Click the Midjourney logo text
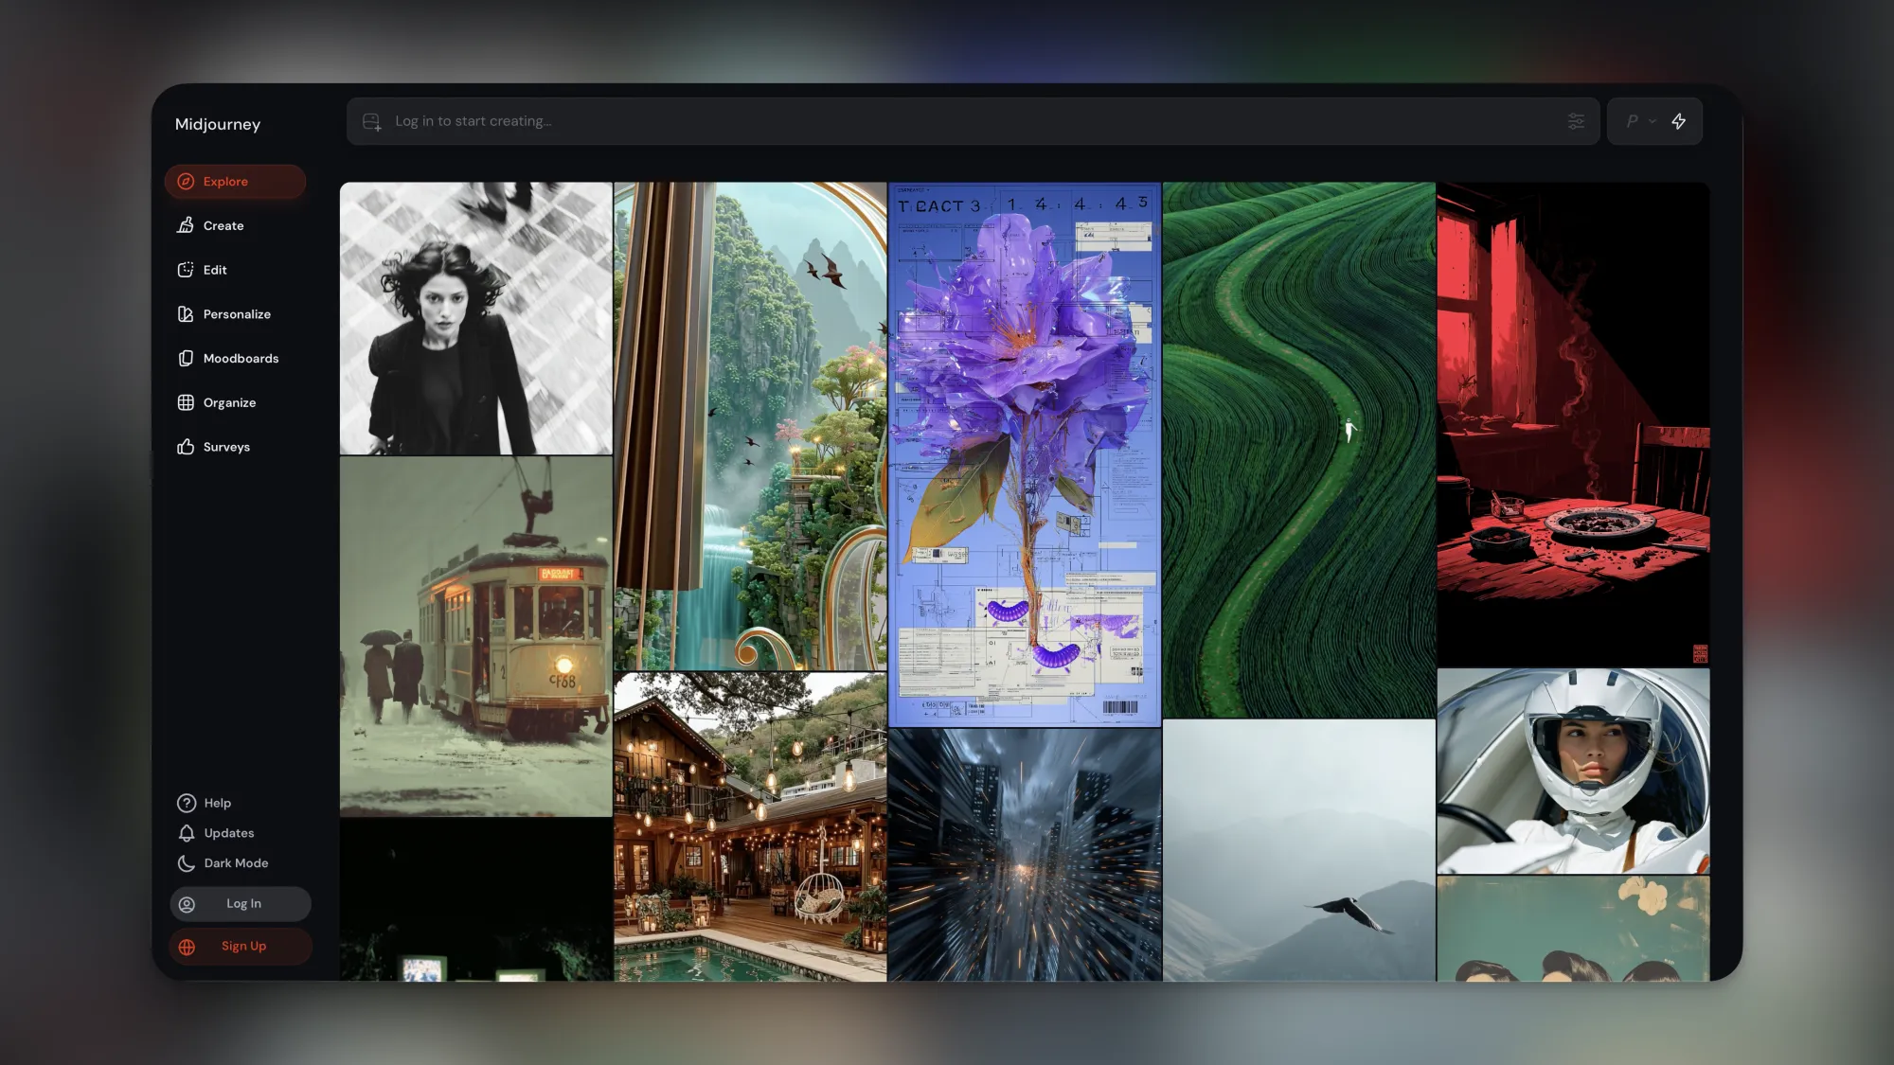 pos(218,124)
